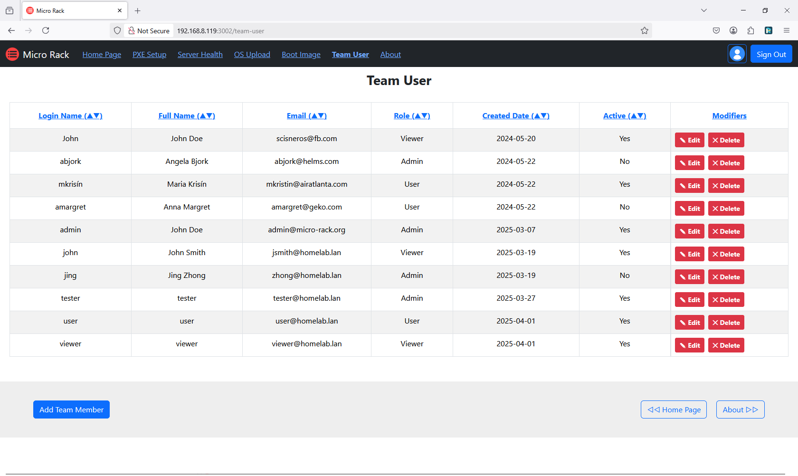Open the user profile avatar icon

(x=737, y=54)
